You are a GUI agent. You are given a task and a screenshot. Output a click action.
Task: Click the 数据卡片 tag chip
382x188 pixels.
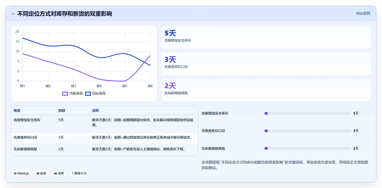[79, 173]
